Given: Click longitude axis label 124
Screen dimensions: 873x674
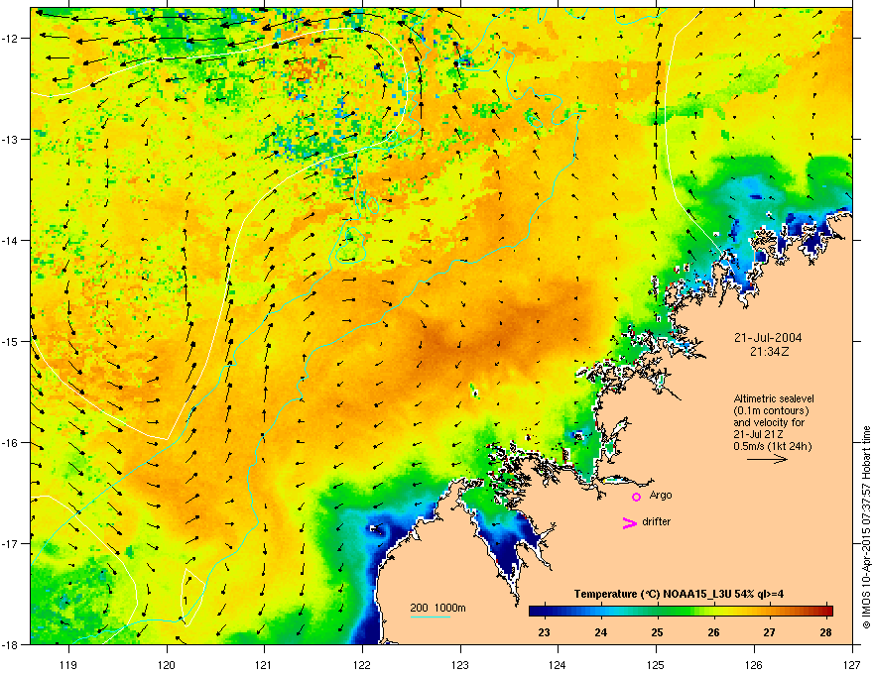Looking at the screenshot, I should coord(558,664).
